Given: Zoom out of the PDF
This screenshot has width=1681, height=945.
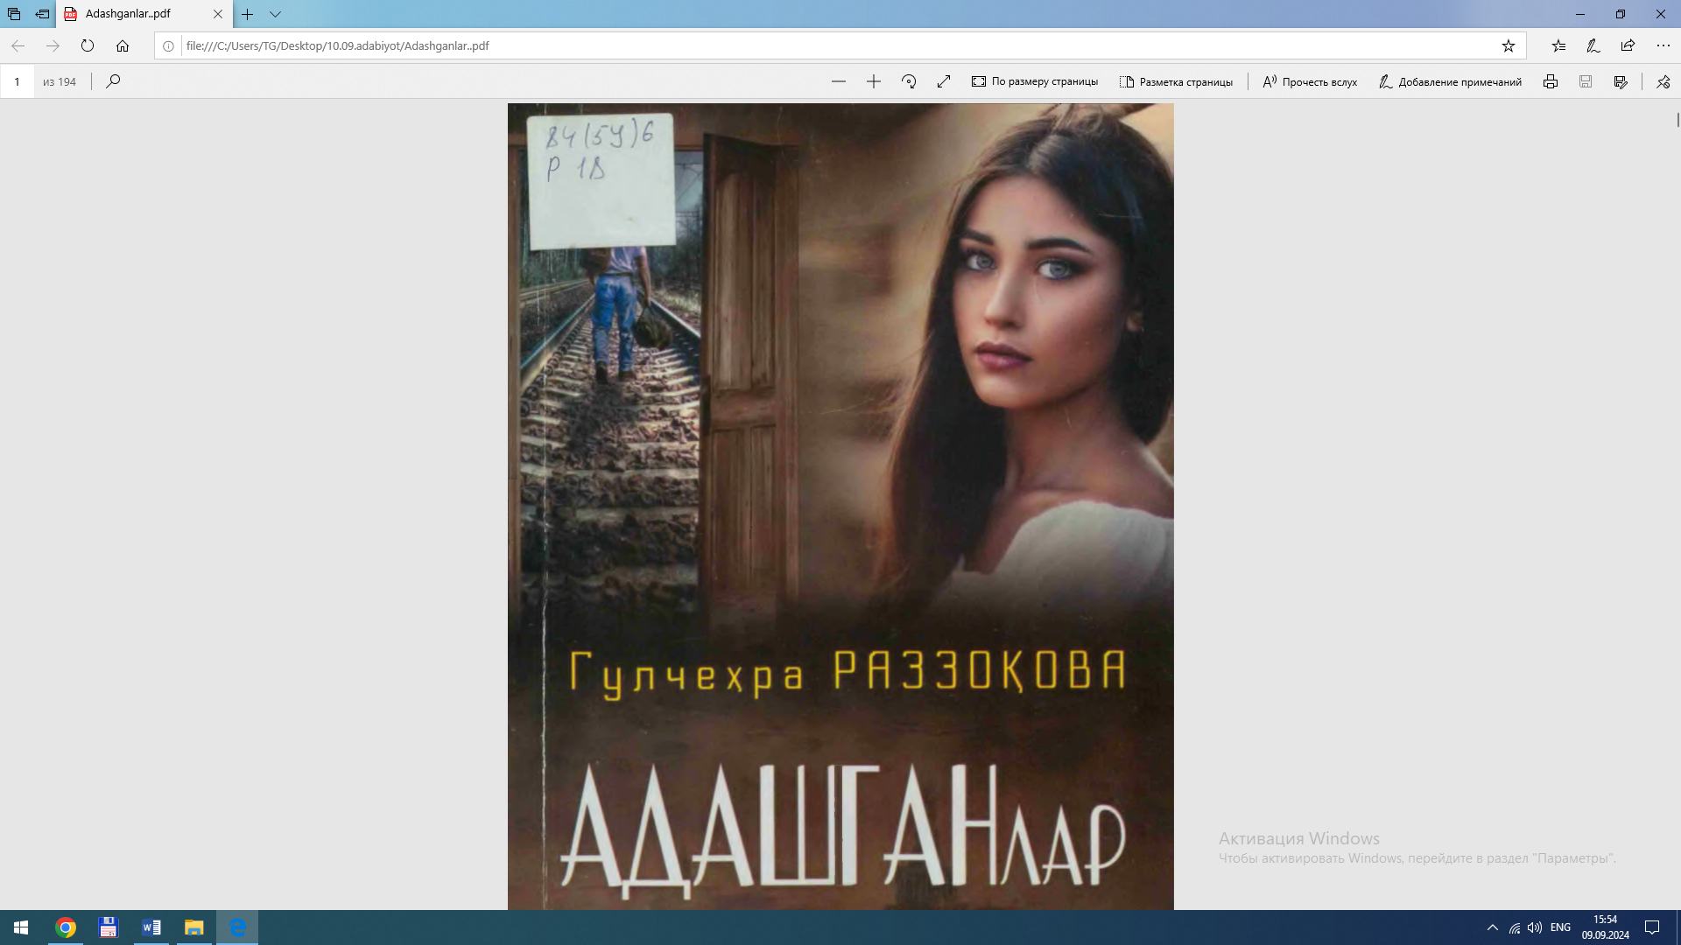Looking at the screenshot, I should click(x=839, y=81).
